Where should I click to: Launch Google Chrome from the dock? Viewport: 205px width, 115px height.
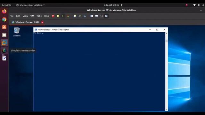pyautogui.click(x=4, y=19)
